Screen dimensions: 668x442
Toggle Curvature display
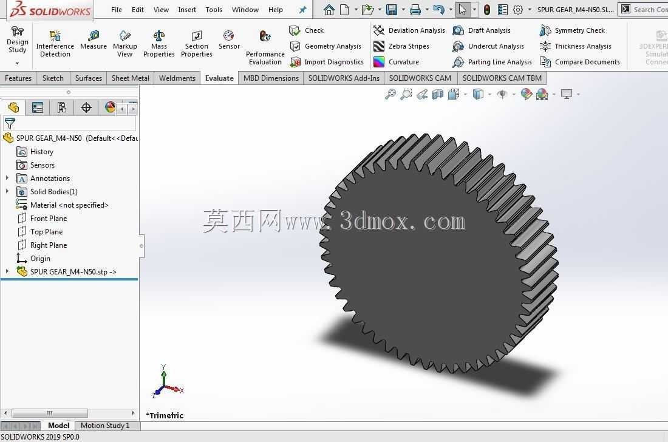pos(396,62)
